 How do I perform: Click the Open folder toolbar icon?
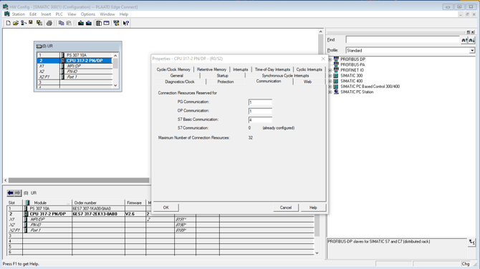(16, 23)
